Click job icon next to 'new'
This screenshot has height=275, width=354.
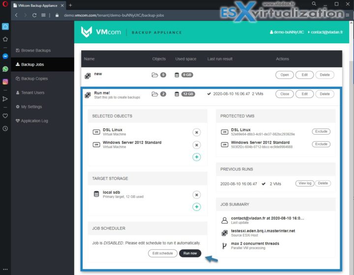(88, 76)
